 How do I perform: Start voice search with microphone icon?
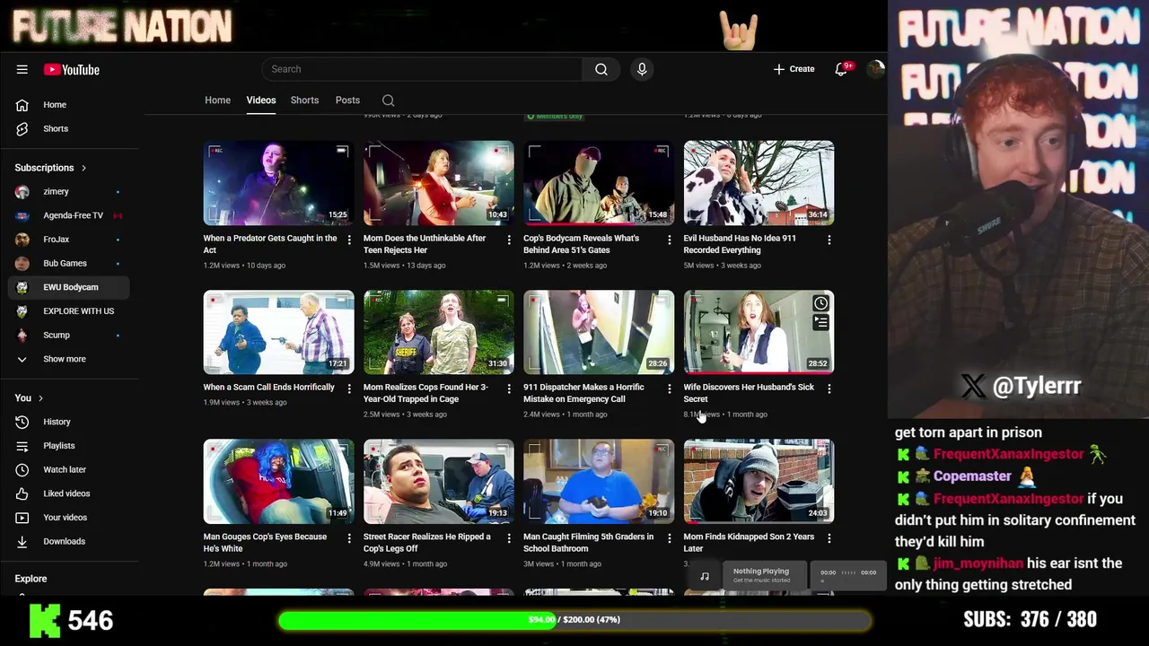coord(642,69)
